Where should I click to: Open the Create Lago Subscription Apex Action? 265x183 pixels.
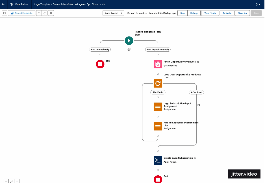point(158,160)
